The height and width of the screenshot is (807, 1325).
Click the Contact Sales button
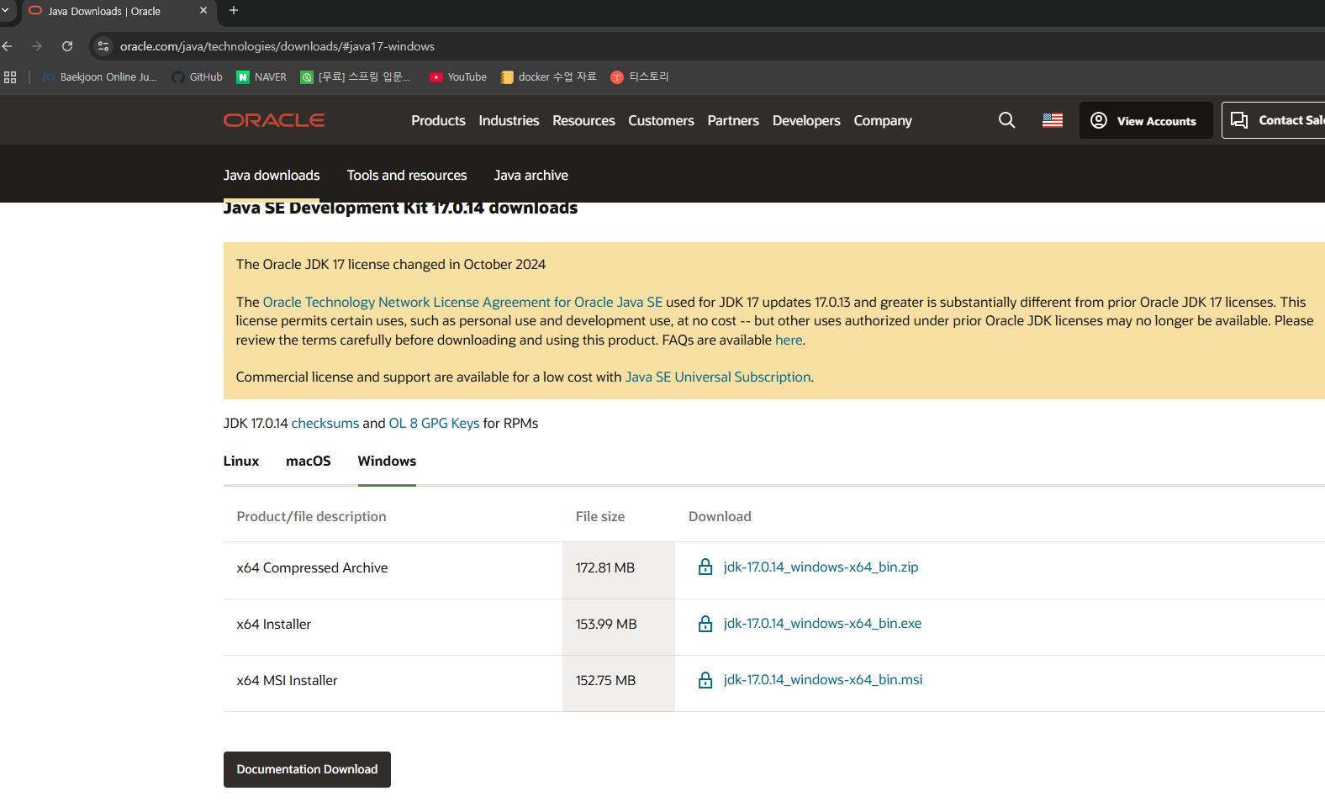coord(1274,120)
